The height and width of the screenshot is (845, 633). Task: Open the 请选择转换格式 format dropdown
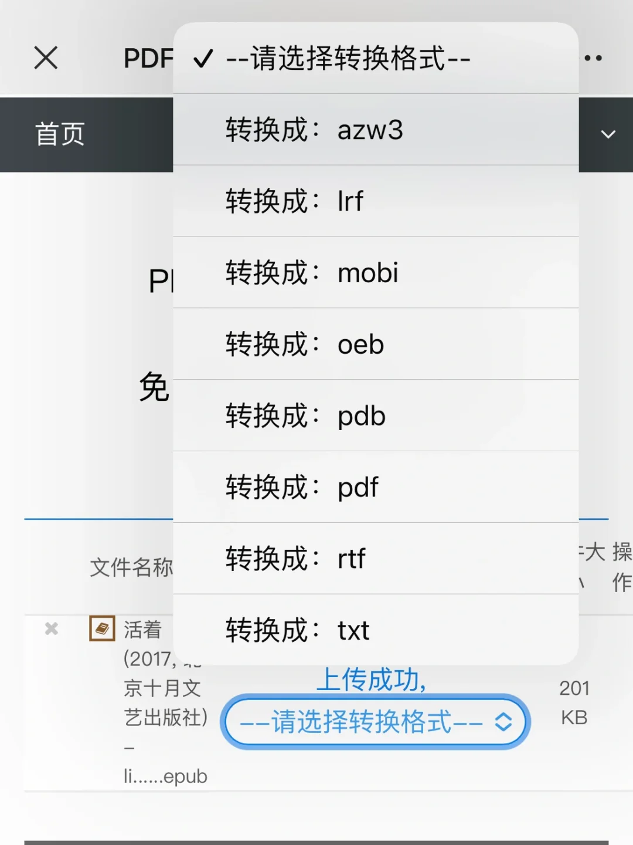[x=375, y=722]
